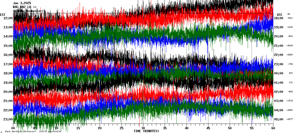This screenshot has width=294, height=135.
Task: Click the DC column header
Action: 289,14
